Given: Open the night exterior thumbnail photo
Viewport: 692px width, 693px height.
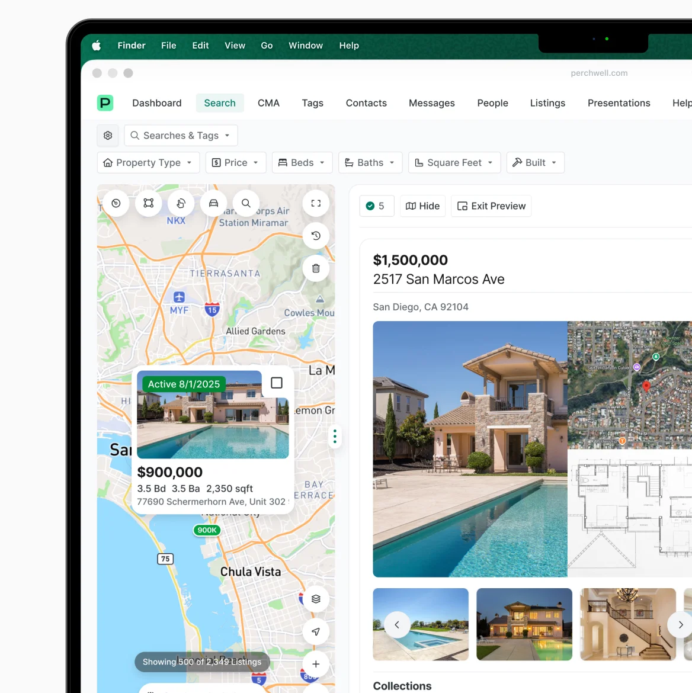Looking at the screenshot, I should [x=524, y=624].
